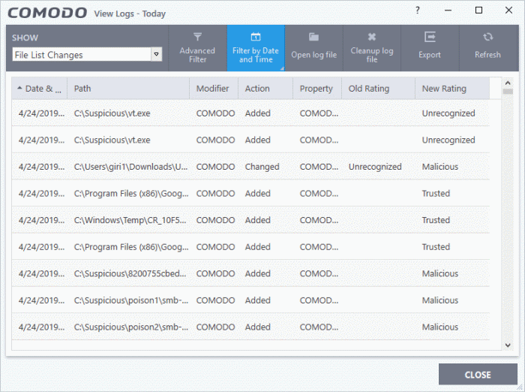Viewport: 525px width, 392px height.
Task: Sort by the Path column header
Action: (x=128, y=89)
